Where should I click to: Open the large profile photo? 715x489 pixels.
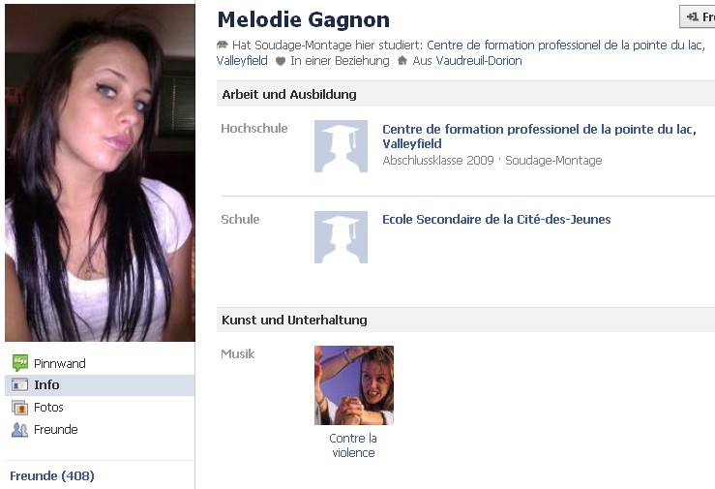coord(100,172)
